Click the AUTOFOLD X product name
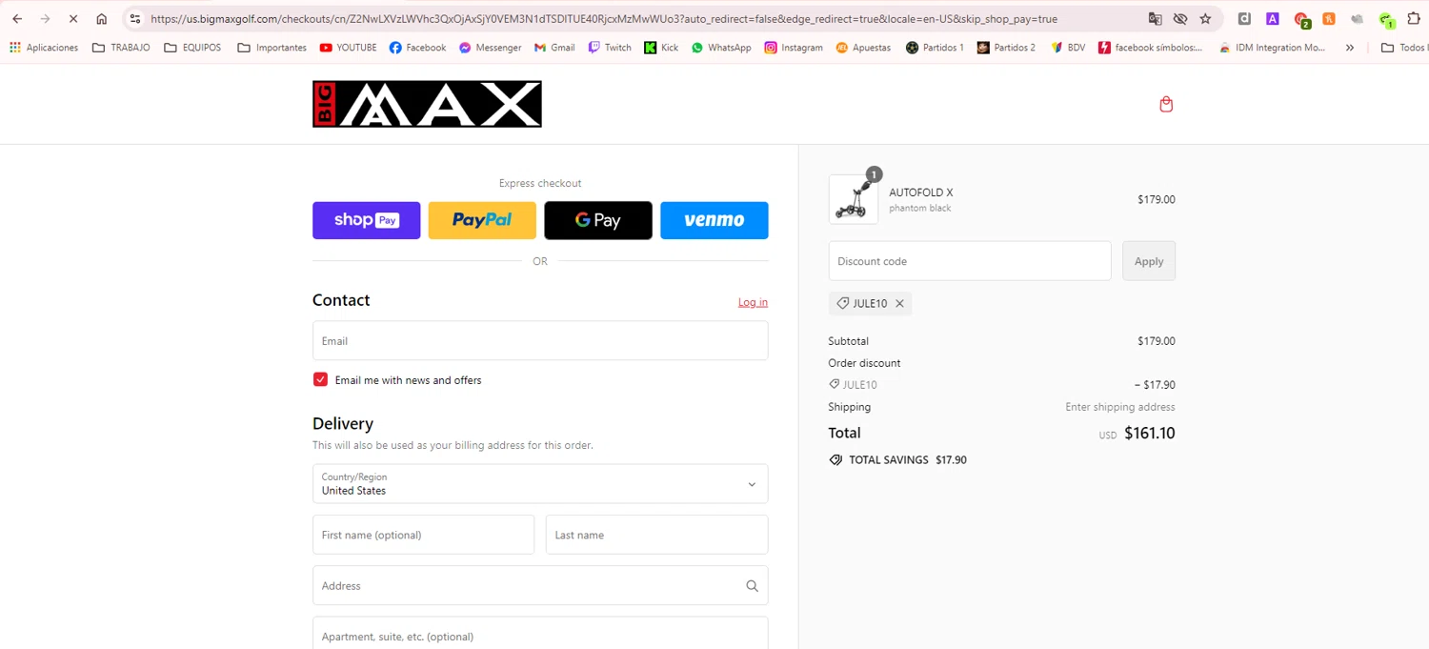Viewport: 1429px width, 649px height. coord(921,193)
